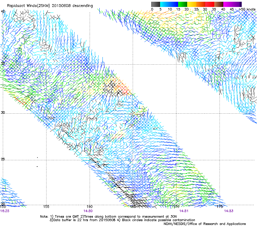The width and height of the screenshot is (257, 226).
Task: Click the title 'Rapidscat Winds(25KM) 20150608 descending'
Action: [50, 6]
